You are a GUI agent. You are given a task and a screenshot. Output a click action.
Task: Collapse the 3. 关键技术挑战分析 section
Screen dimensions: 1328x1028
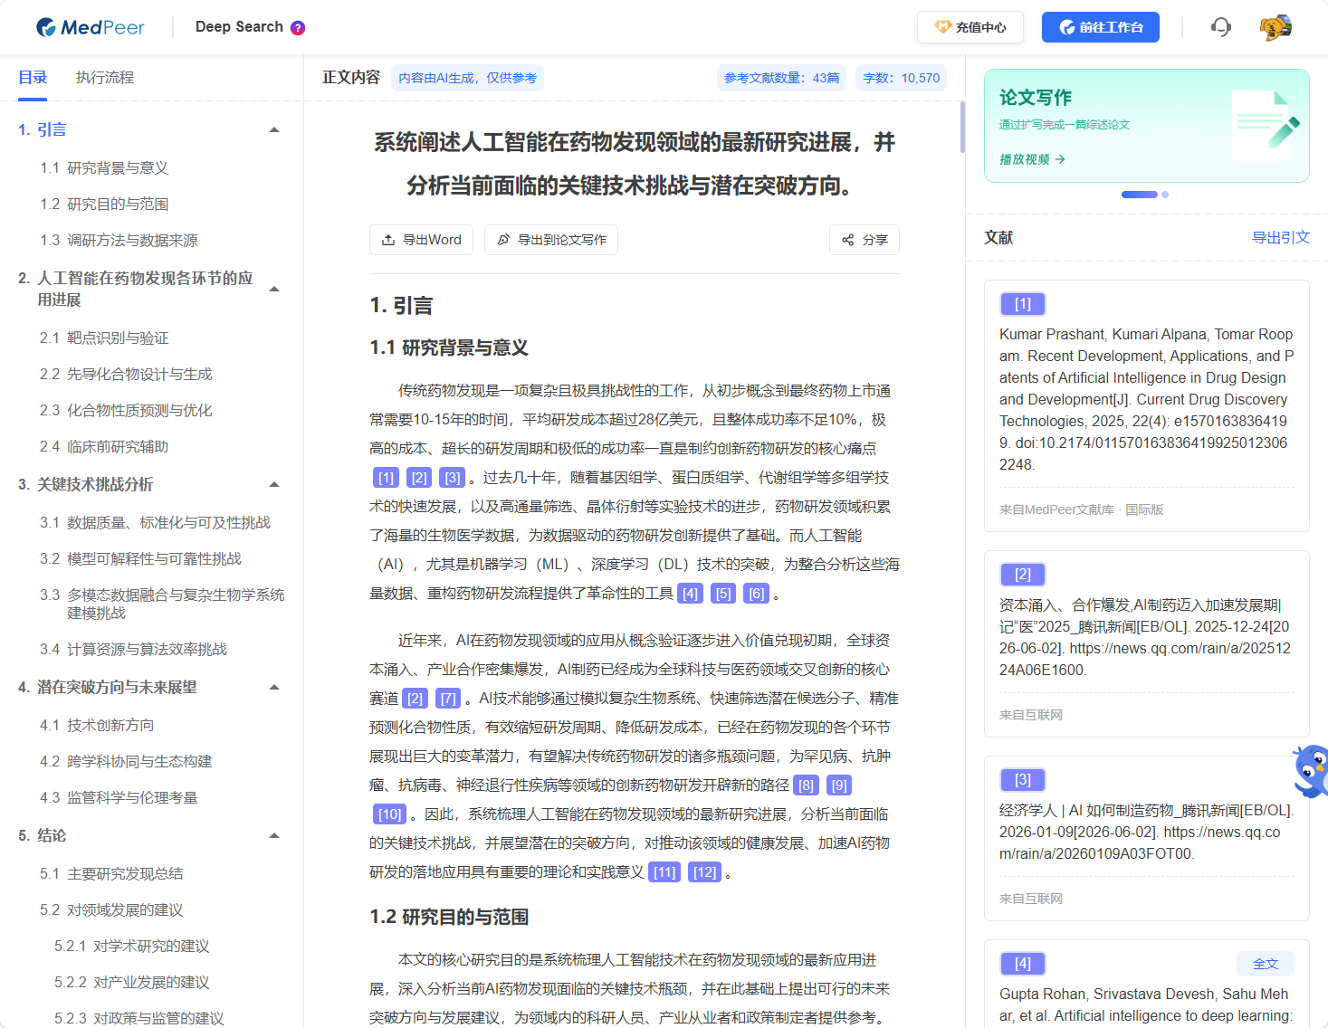click(x=274, y=484)
